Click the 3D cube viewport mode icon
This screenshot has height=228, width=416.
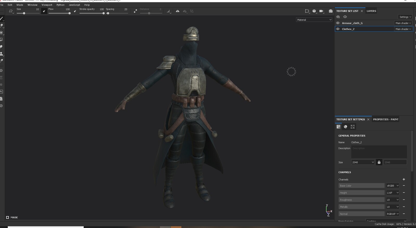(x=314, y=11)
